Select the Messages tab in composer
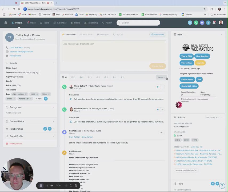 click(x=103, y=35)
